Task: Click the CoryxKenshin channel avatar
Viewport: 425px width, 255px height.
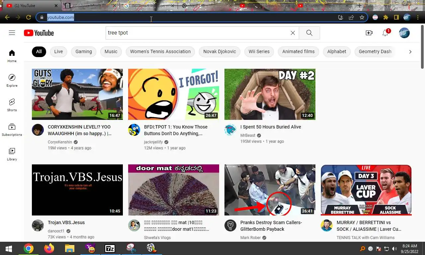Action: pos(38,130)
